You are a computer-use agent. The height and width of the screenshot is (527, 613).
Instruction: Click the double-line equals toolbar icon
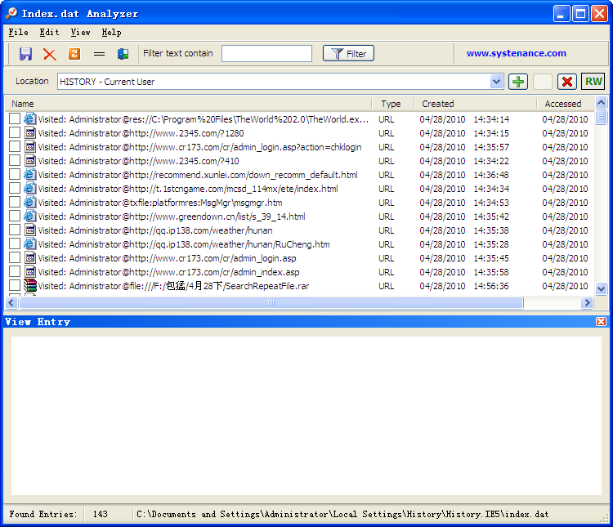tap(99, 54)
